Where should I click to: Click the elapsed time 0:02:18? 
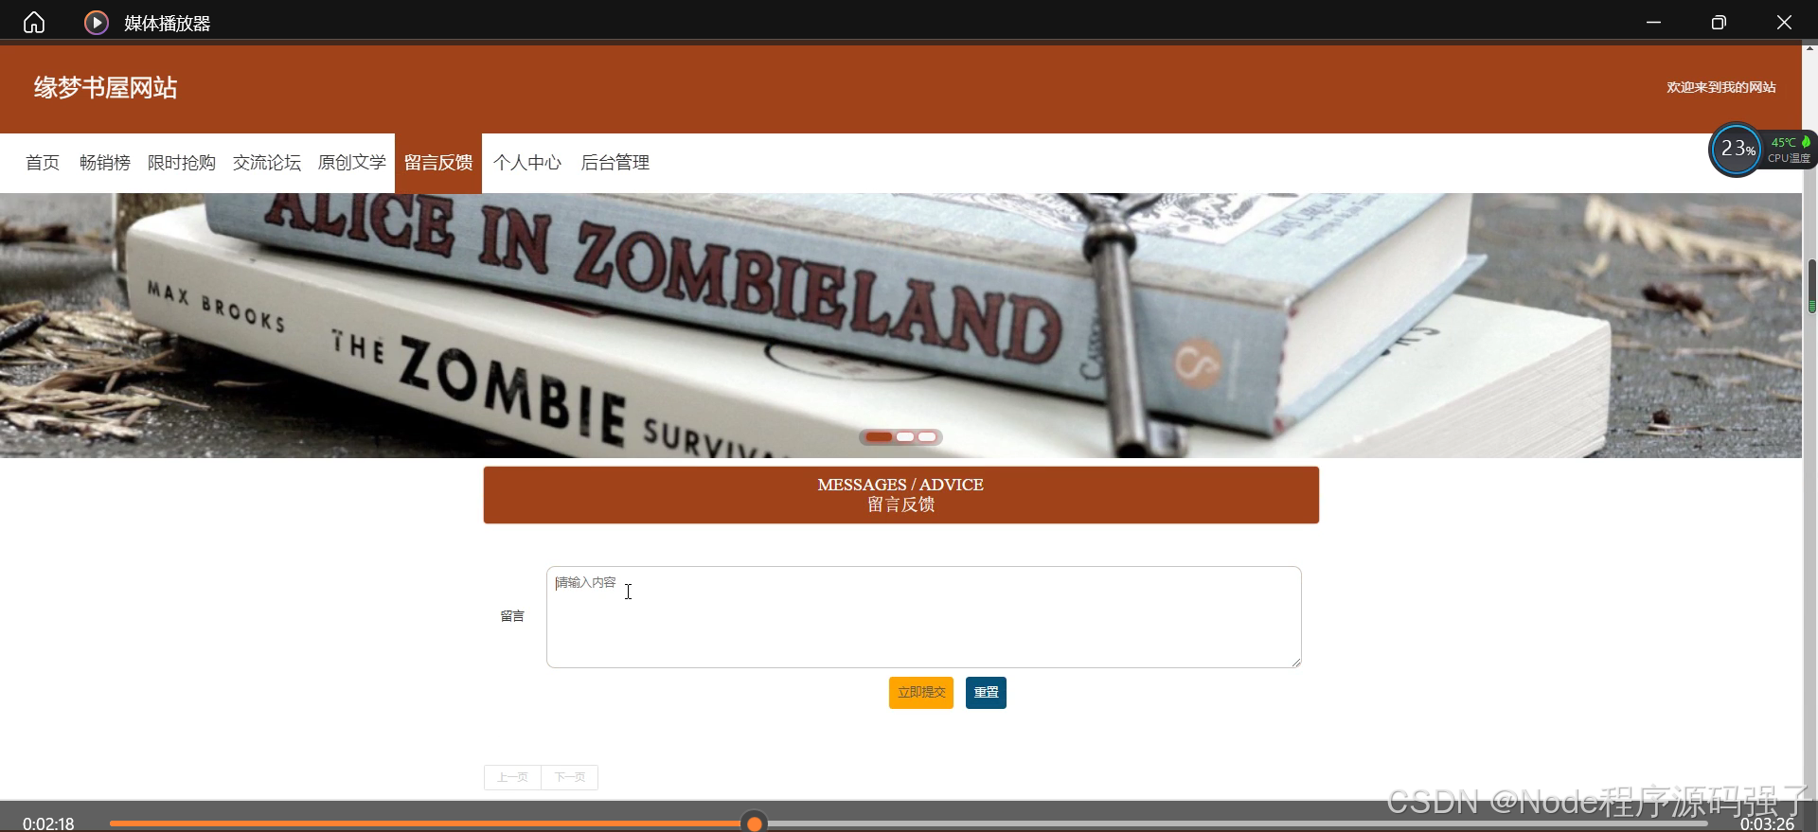tap(48, 823)
